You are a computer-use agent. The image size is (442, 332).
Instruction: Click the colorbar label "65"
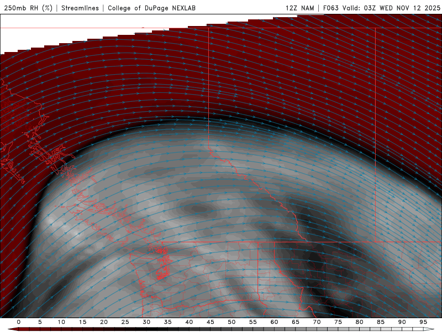296,322
